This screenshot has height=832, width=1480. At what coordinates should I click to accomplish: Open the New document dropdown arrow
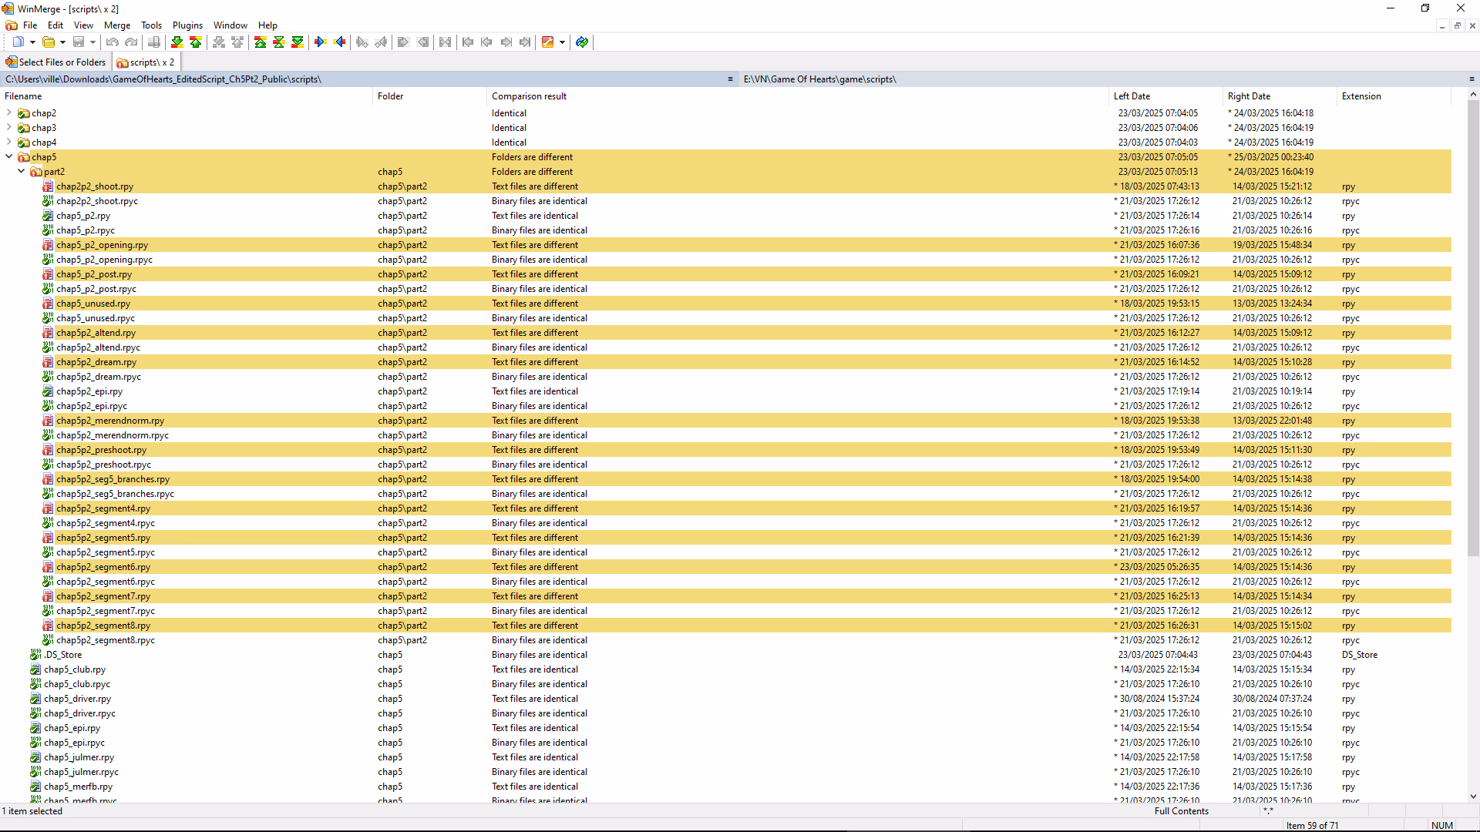pos(32,42)
